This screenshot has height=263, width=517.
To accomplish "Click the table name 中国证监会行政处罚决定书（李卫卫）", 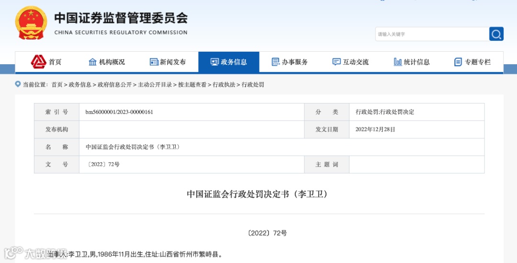I will [134, 147].
